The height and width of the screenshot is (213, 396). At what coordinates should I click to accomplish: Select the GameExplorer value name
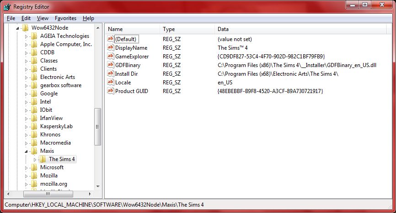point(132,57)
